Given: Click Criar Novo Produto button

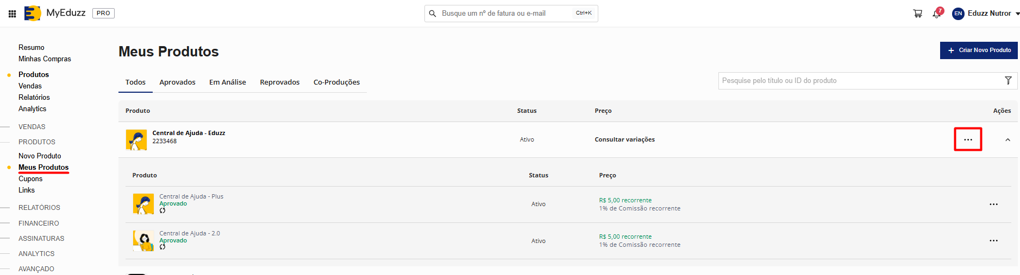Looking at the screenshot, I should 979,50.
